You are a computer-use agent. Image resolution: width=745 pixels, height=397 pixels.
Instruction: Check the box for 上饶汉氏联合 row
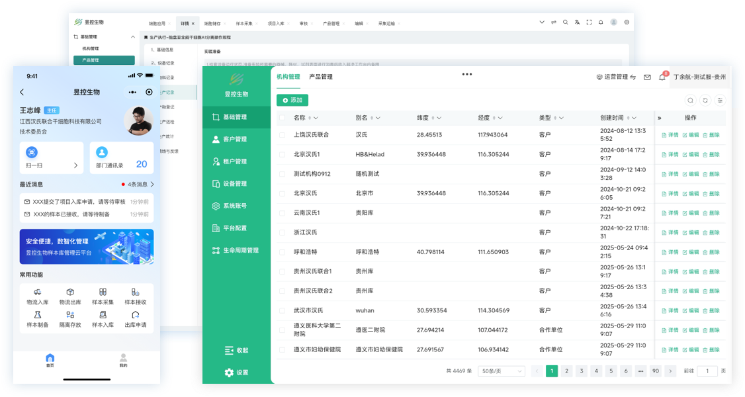(282, 135)
